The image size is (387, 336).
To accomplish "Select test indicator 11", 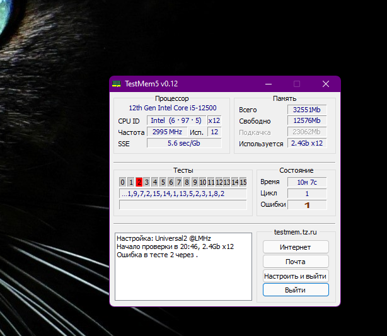I will tap(211, 182).
